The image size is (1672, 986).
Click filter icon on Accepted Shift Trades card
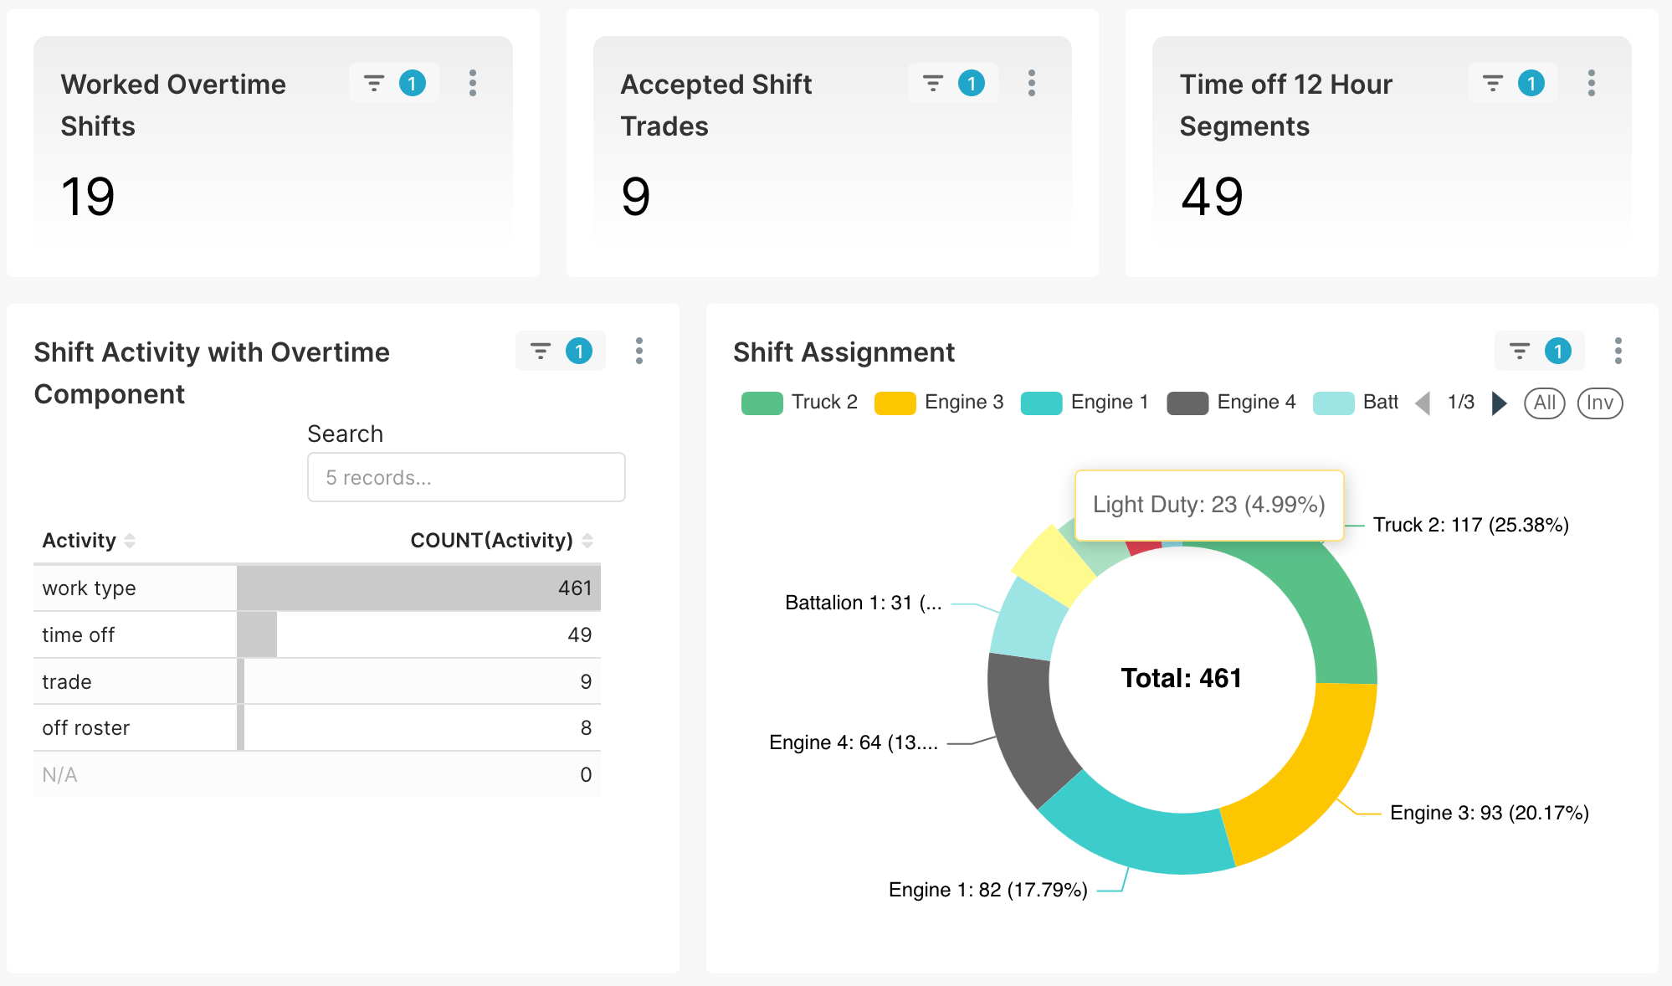933,83
